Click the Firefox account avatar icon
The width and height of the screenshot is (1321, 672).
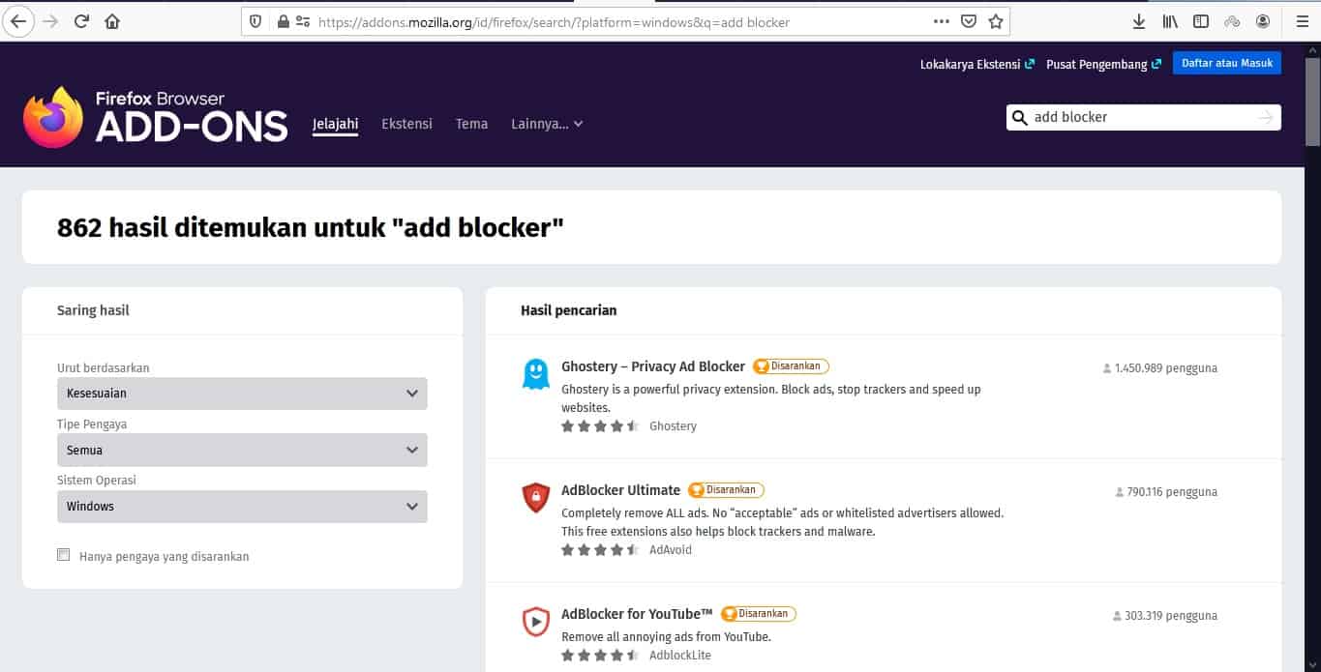click(1263, 21)
